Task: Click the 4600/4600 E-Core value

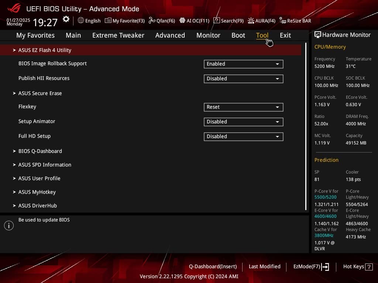Action: (326, 216)
